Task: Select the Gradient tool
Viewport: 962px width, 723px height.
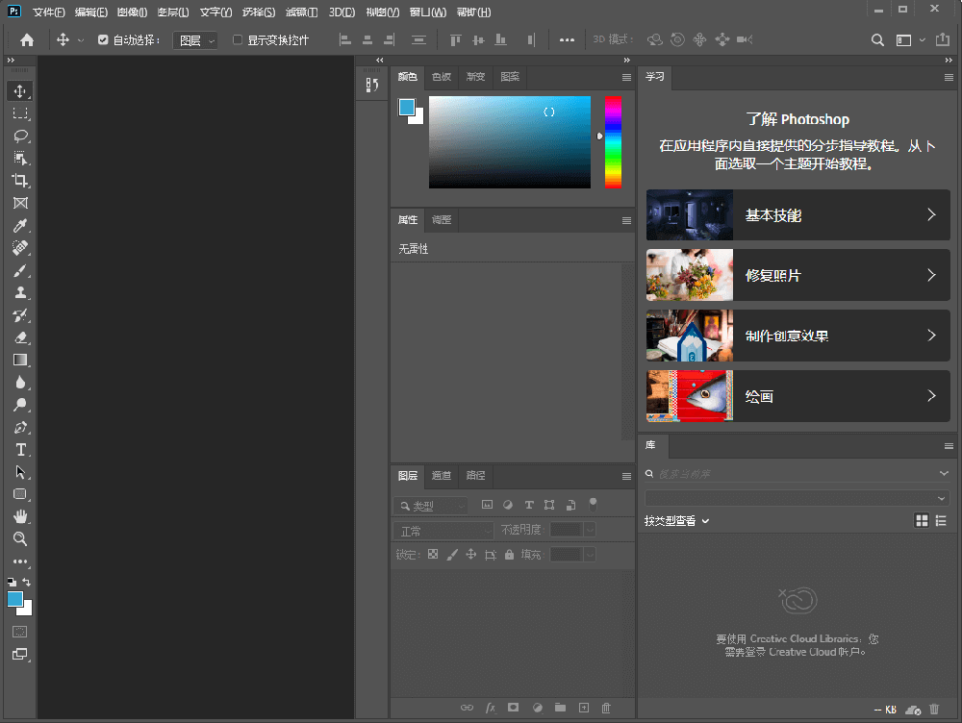Action: 20,360
